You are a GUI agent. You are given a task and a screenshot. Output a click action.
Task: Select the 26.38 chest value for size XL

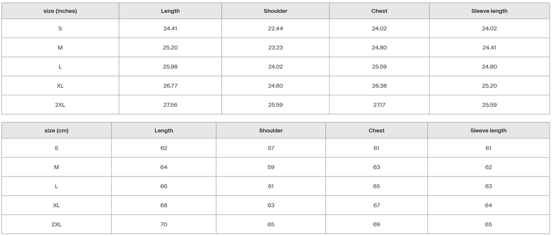click(x=379, y=86)
